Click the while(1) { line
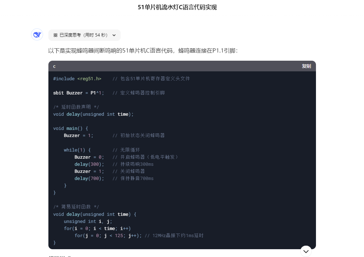This screenshot has width=364, height=257. click(77, 150)
